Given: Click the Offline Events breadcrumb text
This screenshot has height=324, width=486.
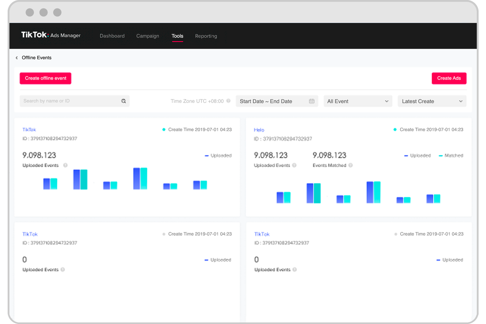Looking at the screenshot, I should (36, 58).
